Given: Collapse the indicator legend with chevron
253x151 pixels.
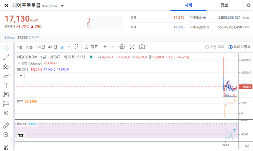Looking at the screenshot, I should tap(21, 75).
